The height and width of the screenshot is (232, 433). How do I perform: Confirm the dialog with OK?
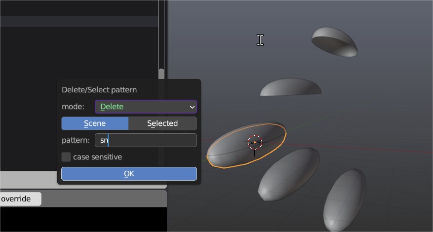pos(129,174)
